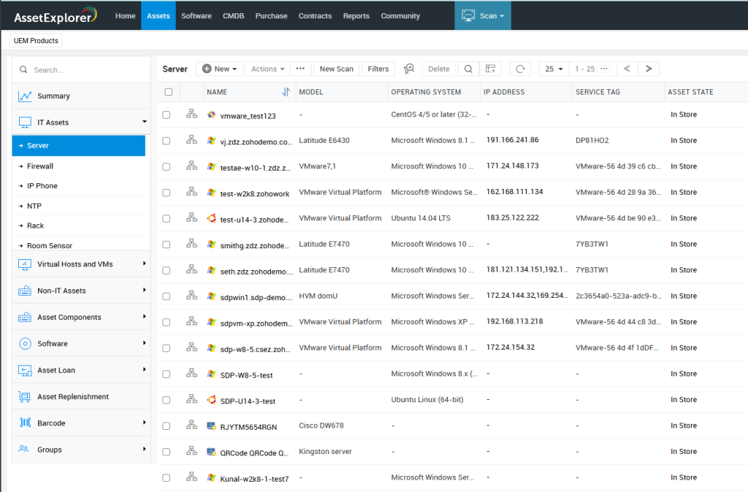Open the Community tab
The height and width of the screenshot is (492, 748).
[x=400, y=16]
